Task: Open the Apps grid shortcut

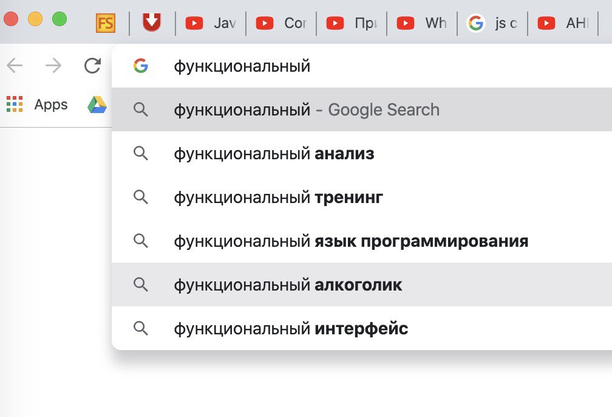Action: coord(37,105)
